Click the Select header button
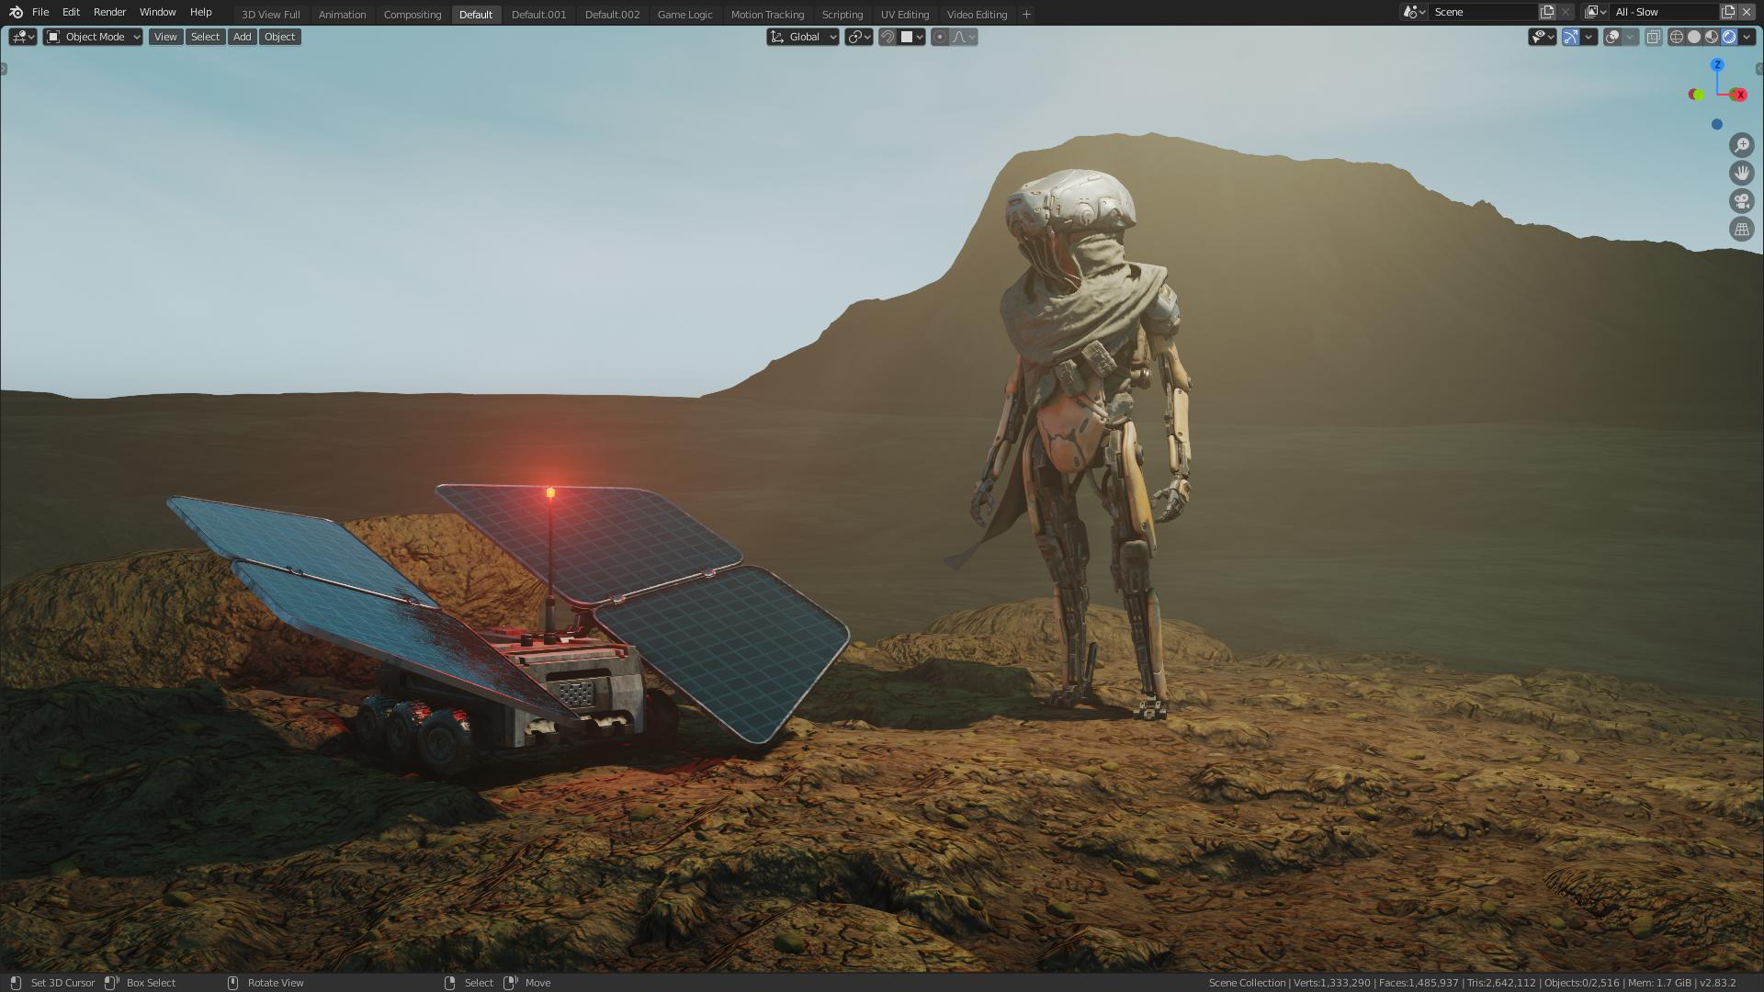 click(205, 37)
